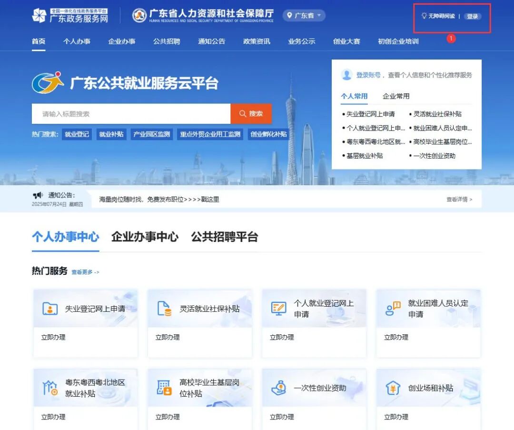Image resolution: width=514 pixels, height=430 pixels.
Task: Click the 登录 button
Action: click(472, 16)
